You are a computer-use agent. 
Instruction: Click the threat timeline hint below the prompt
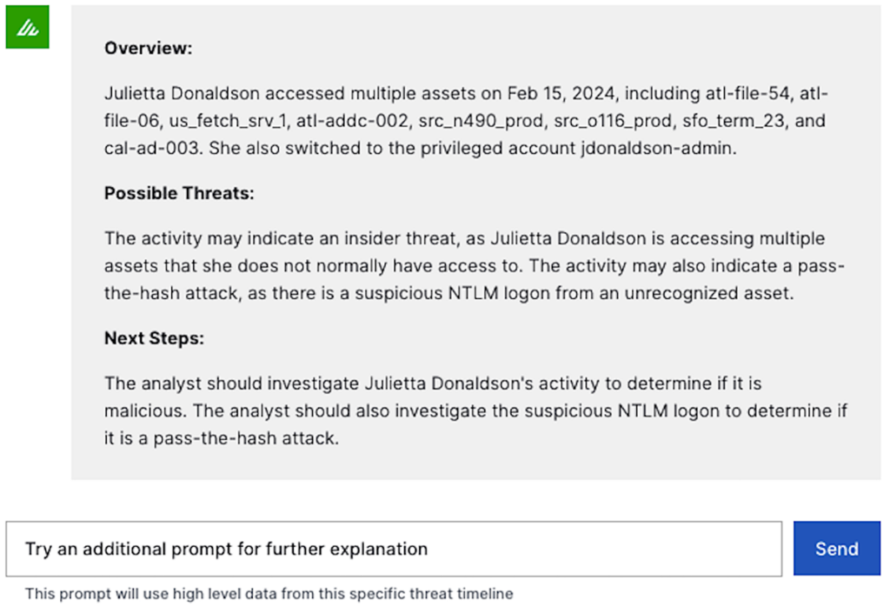[x=269, y=594]
